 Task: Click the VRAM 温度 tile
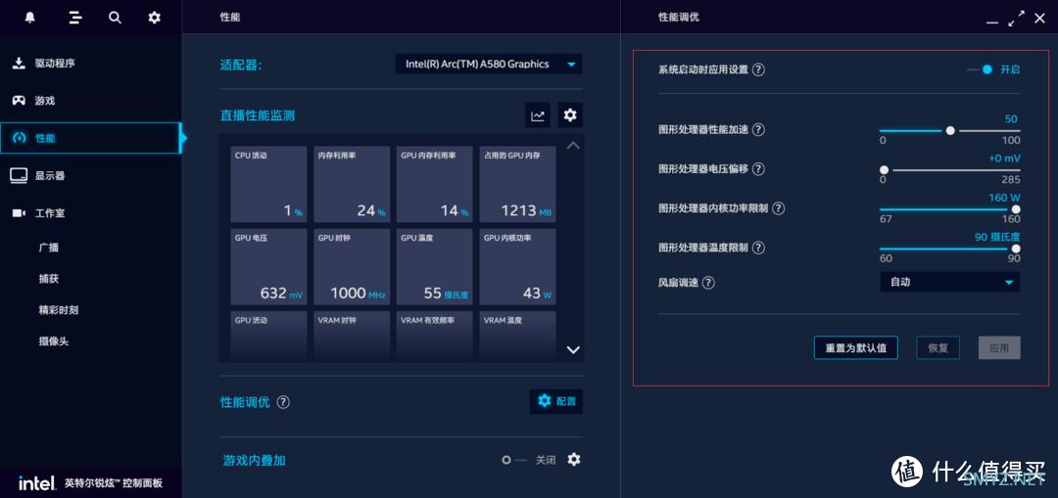[x=517, y=335]
